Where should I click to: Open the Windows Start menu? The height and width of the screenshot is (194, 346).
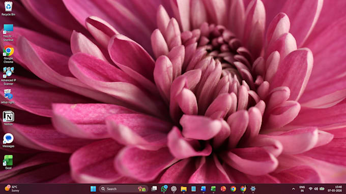click(93, 189)
